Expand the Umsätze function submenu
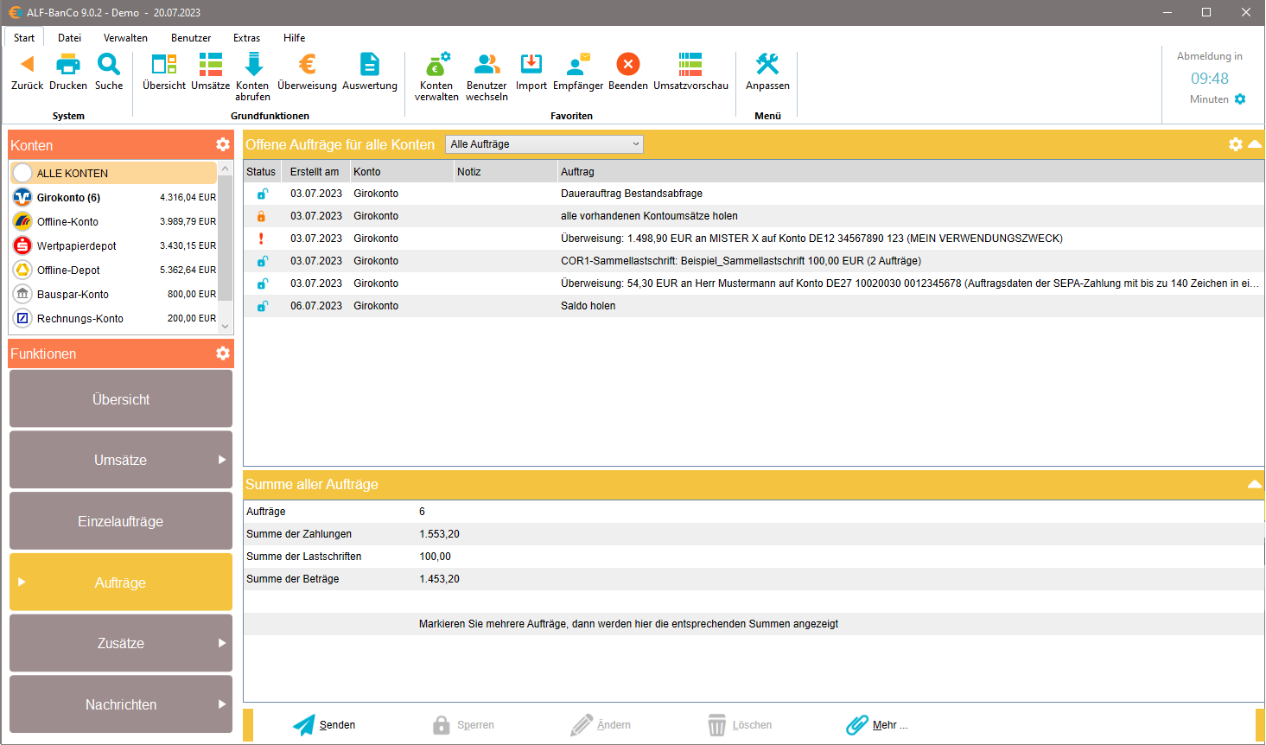 (222, 460)
